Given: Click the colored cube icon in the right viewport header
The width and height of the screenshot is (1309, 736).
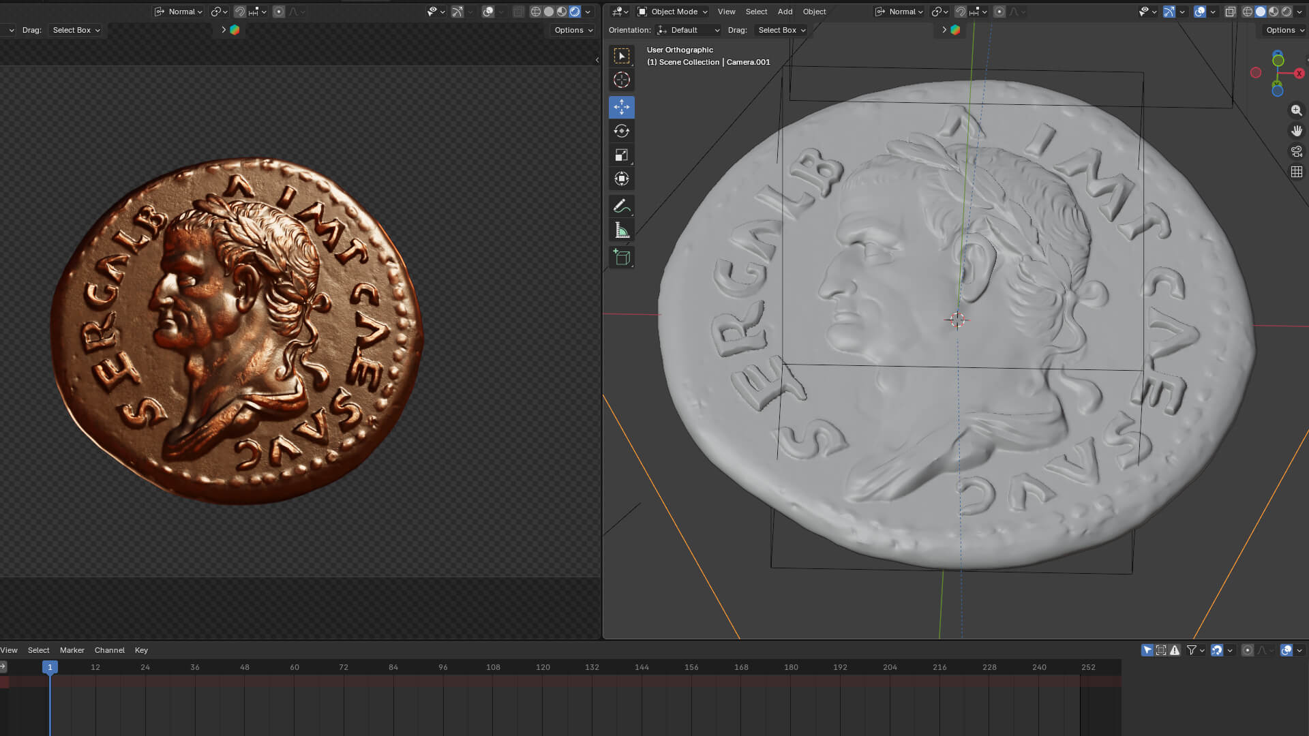Looking at the screenshot, I should point(955,30).
